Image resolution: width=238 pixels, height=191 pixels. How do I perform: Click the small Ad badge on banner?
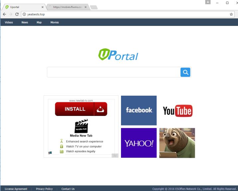pos(115,155)
